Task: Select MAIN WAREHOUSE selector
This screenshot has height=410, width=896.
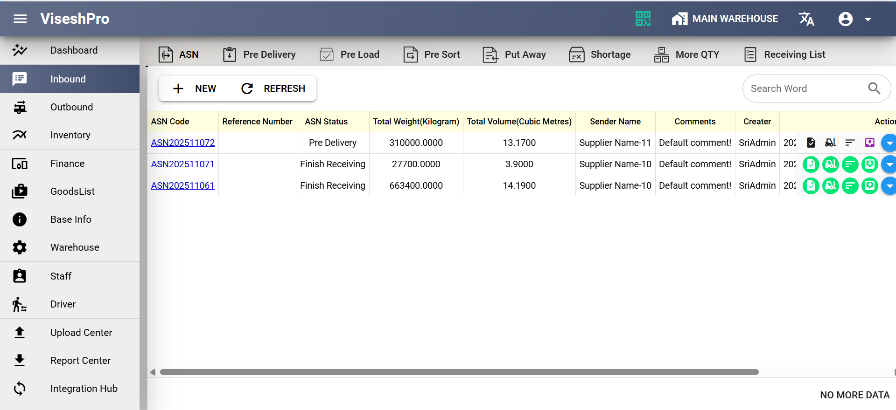Action: tap(725, 19)
